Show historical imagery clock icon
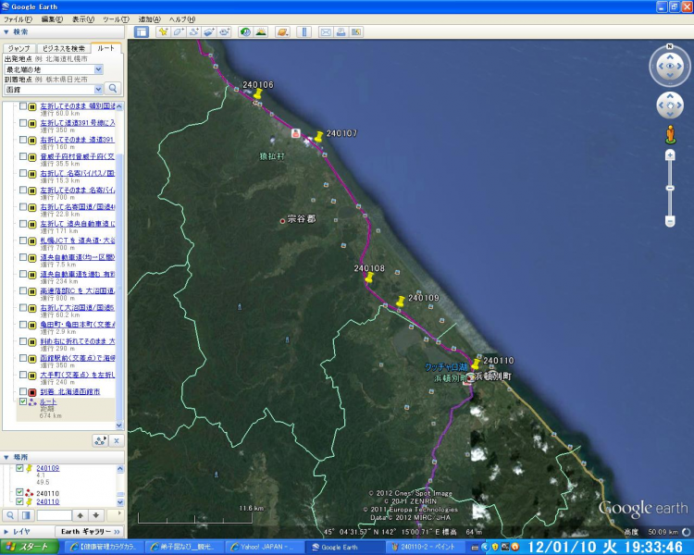Image resolution: width=694 pixels, height=555 pixels. pyautogui.click(x=245, y=31)
